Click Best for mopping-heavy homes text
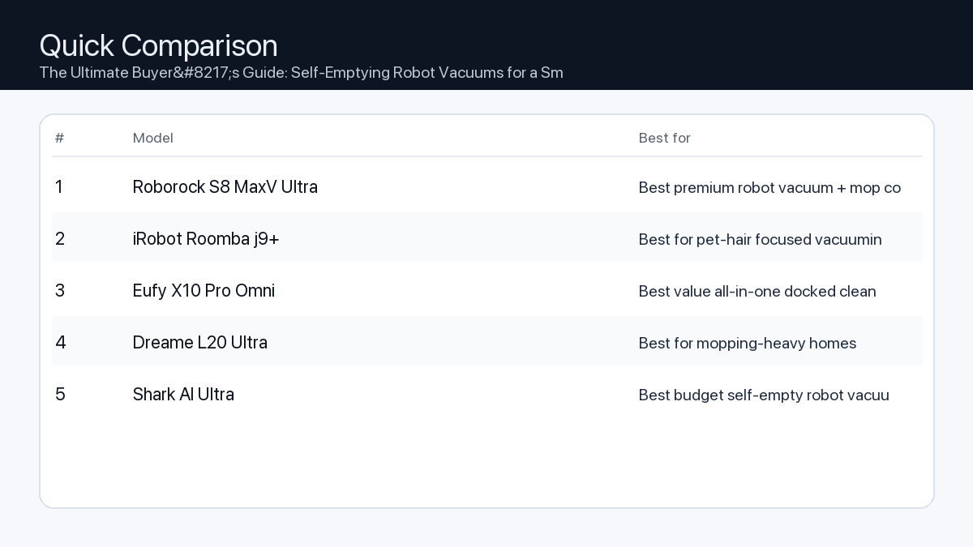This screenshot has height=547, width=973. (747, 344)
